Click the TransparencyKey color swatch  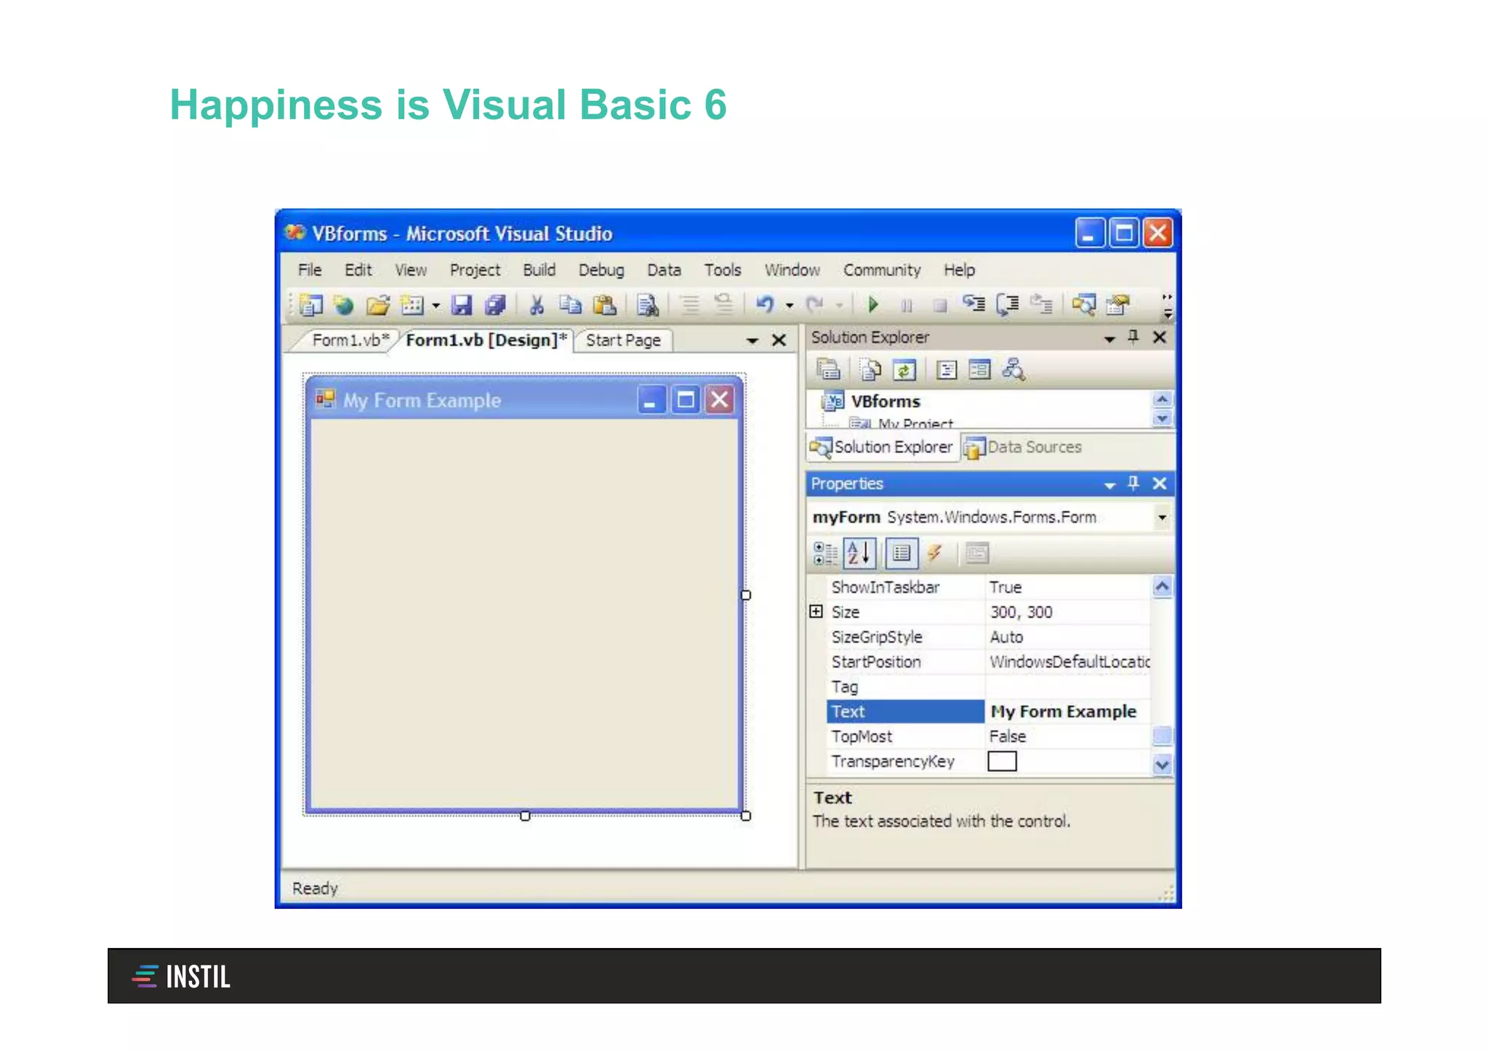coord(1002,761)
